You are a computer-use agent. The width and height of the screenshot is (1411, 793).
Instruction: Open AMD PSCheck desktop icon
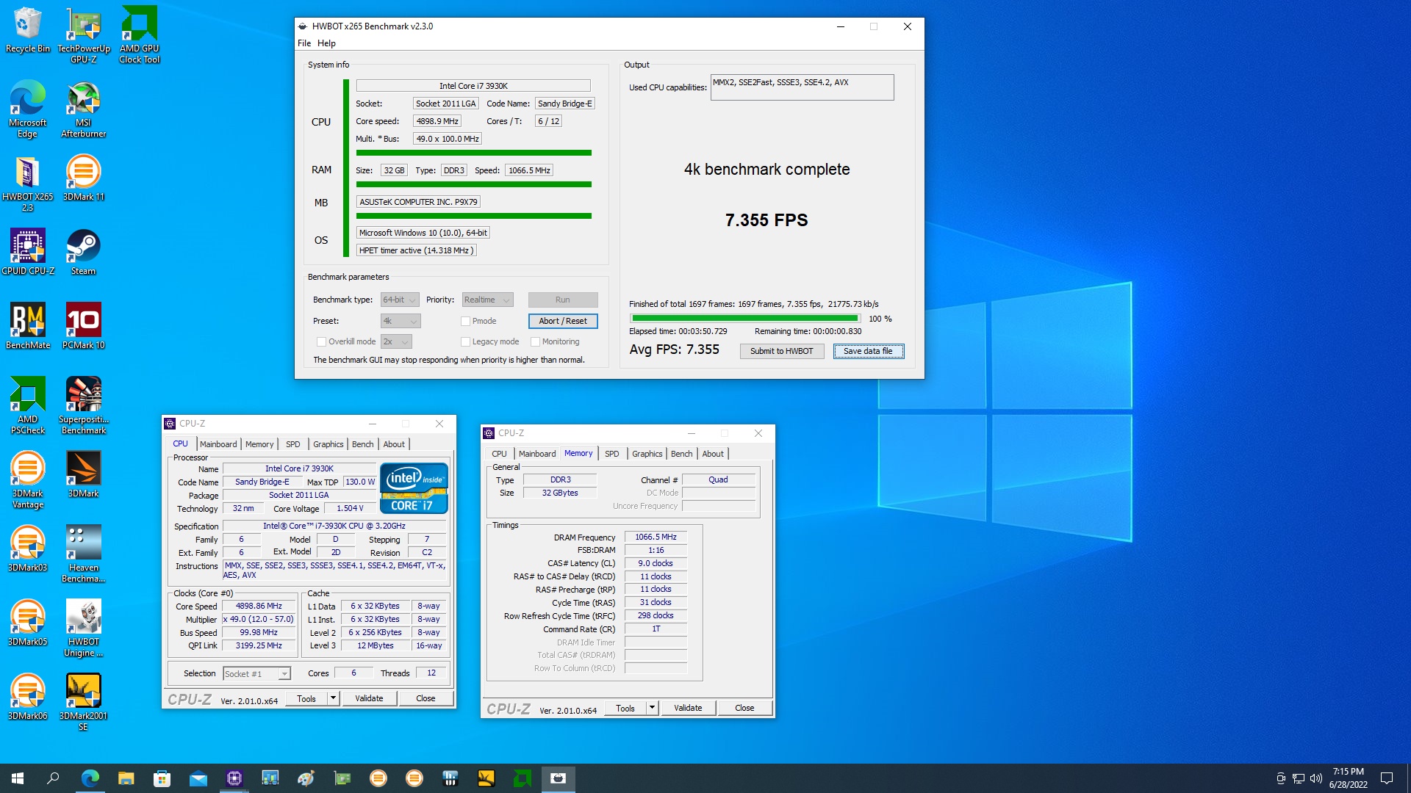tap(28, 406)
